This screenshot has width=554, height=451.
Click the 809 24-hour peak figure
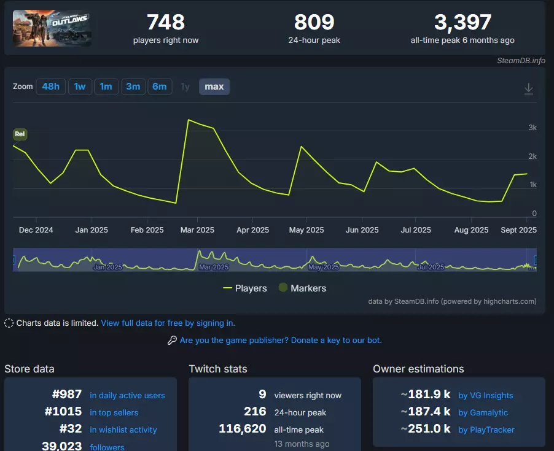[x=314, y=22]
